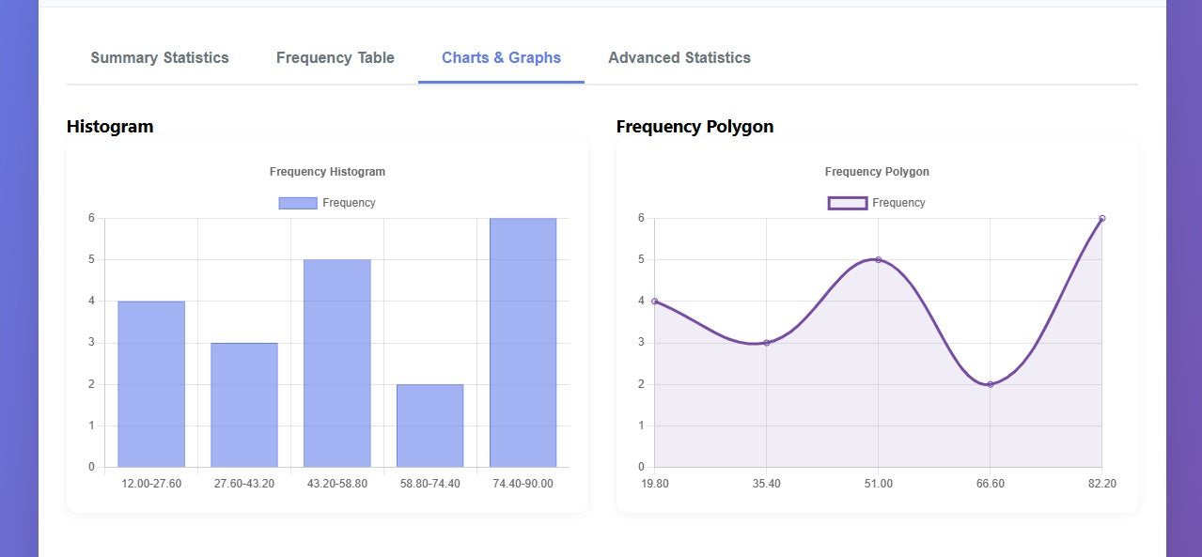
Task: View the Advanced Statistics tab
Action: [679, 57]
